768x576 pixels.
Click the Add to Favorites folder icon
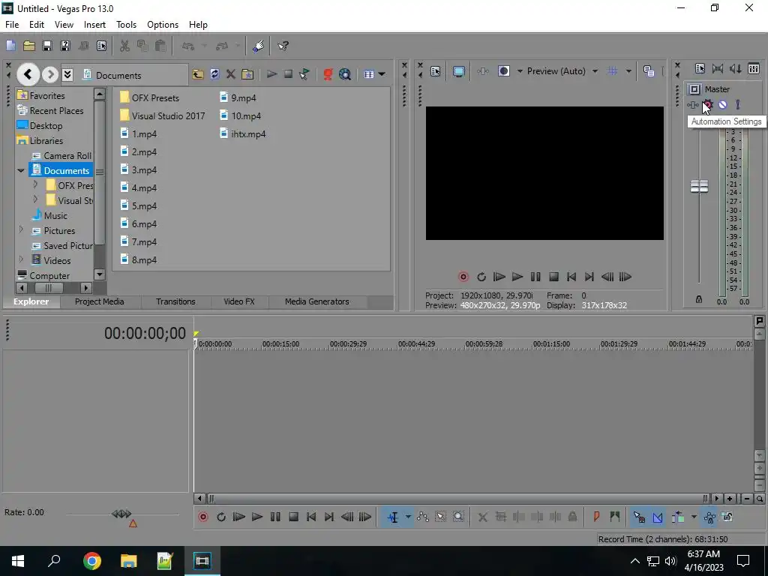click(247, 74)
